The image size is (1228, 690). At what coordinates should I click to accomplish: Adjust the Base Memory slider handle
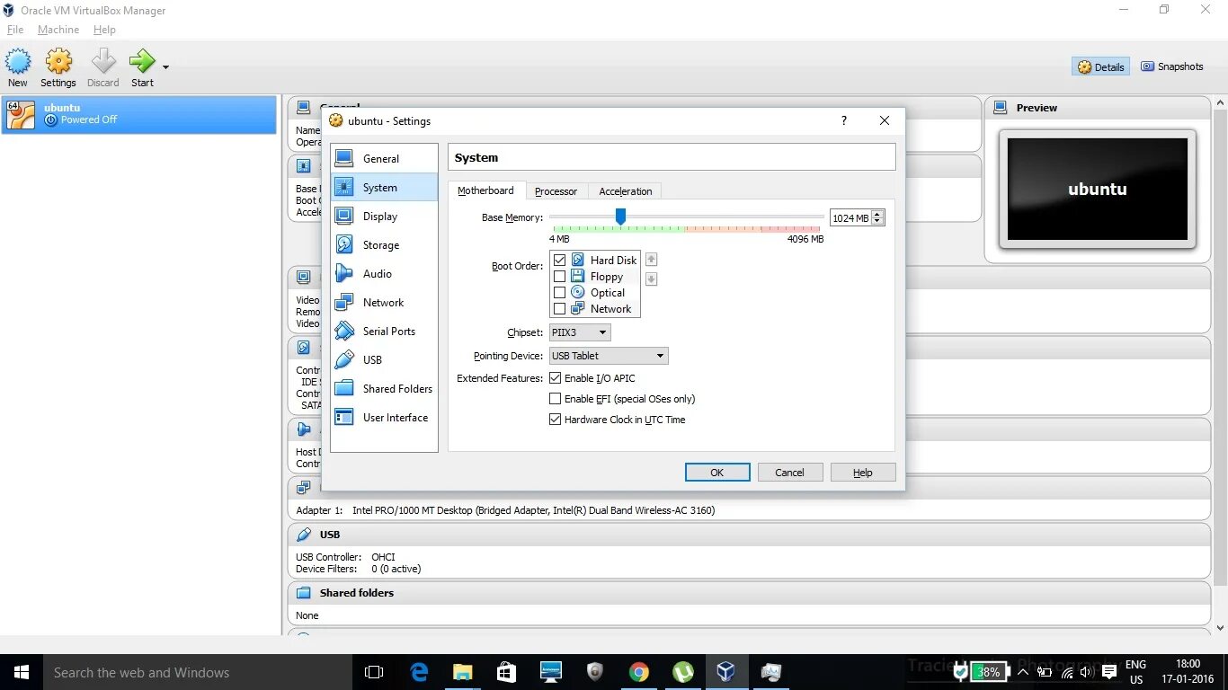coord(620,217)
